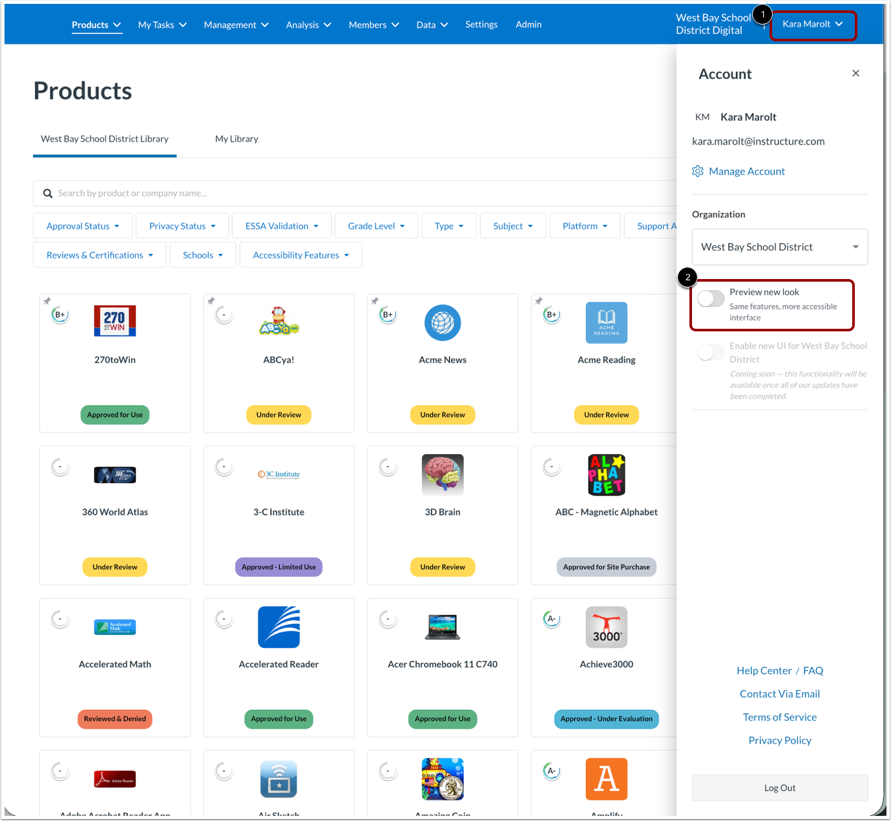Click the B+ privacy grade on 270toWin
This screenshot has height=821, width=891.
point(60,315)
